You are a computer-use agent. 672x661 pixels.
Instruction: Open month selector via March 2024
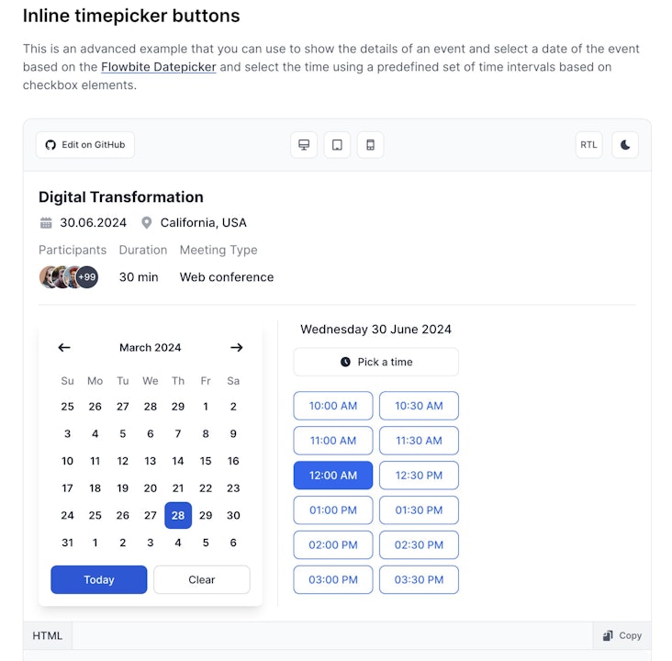[151, 348]
